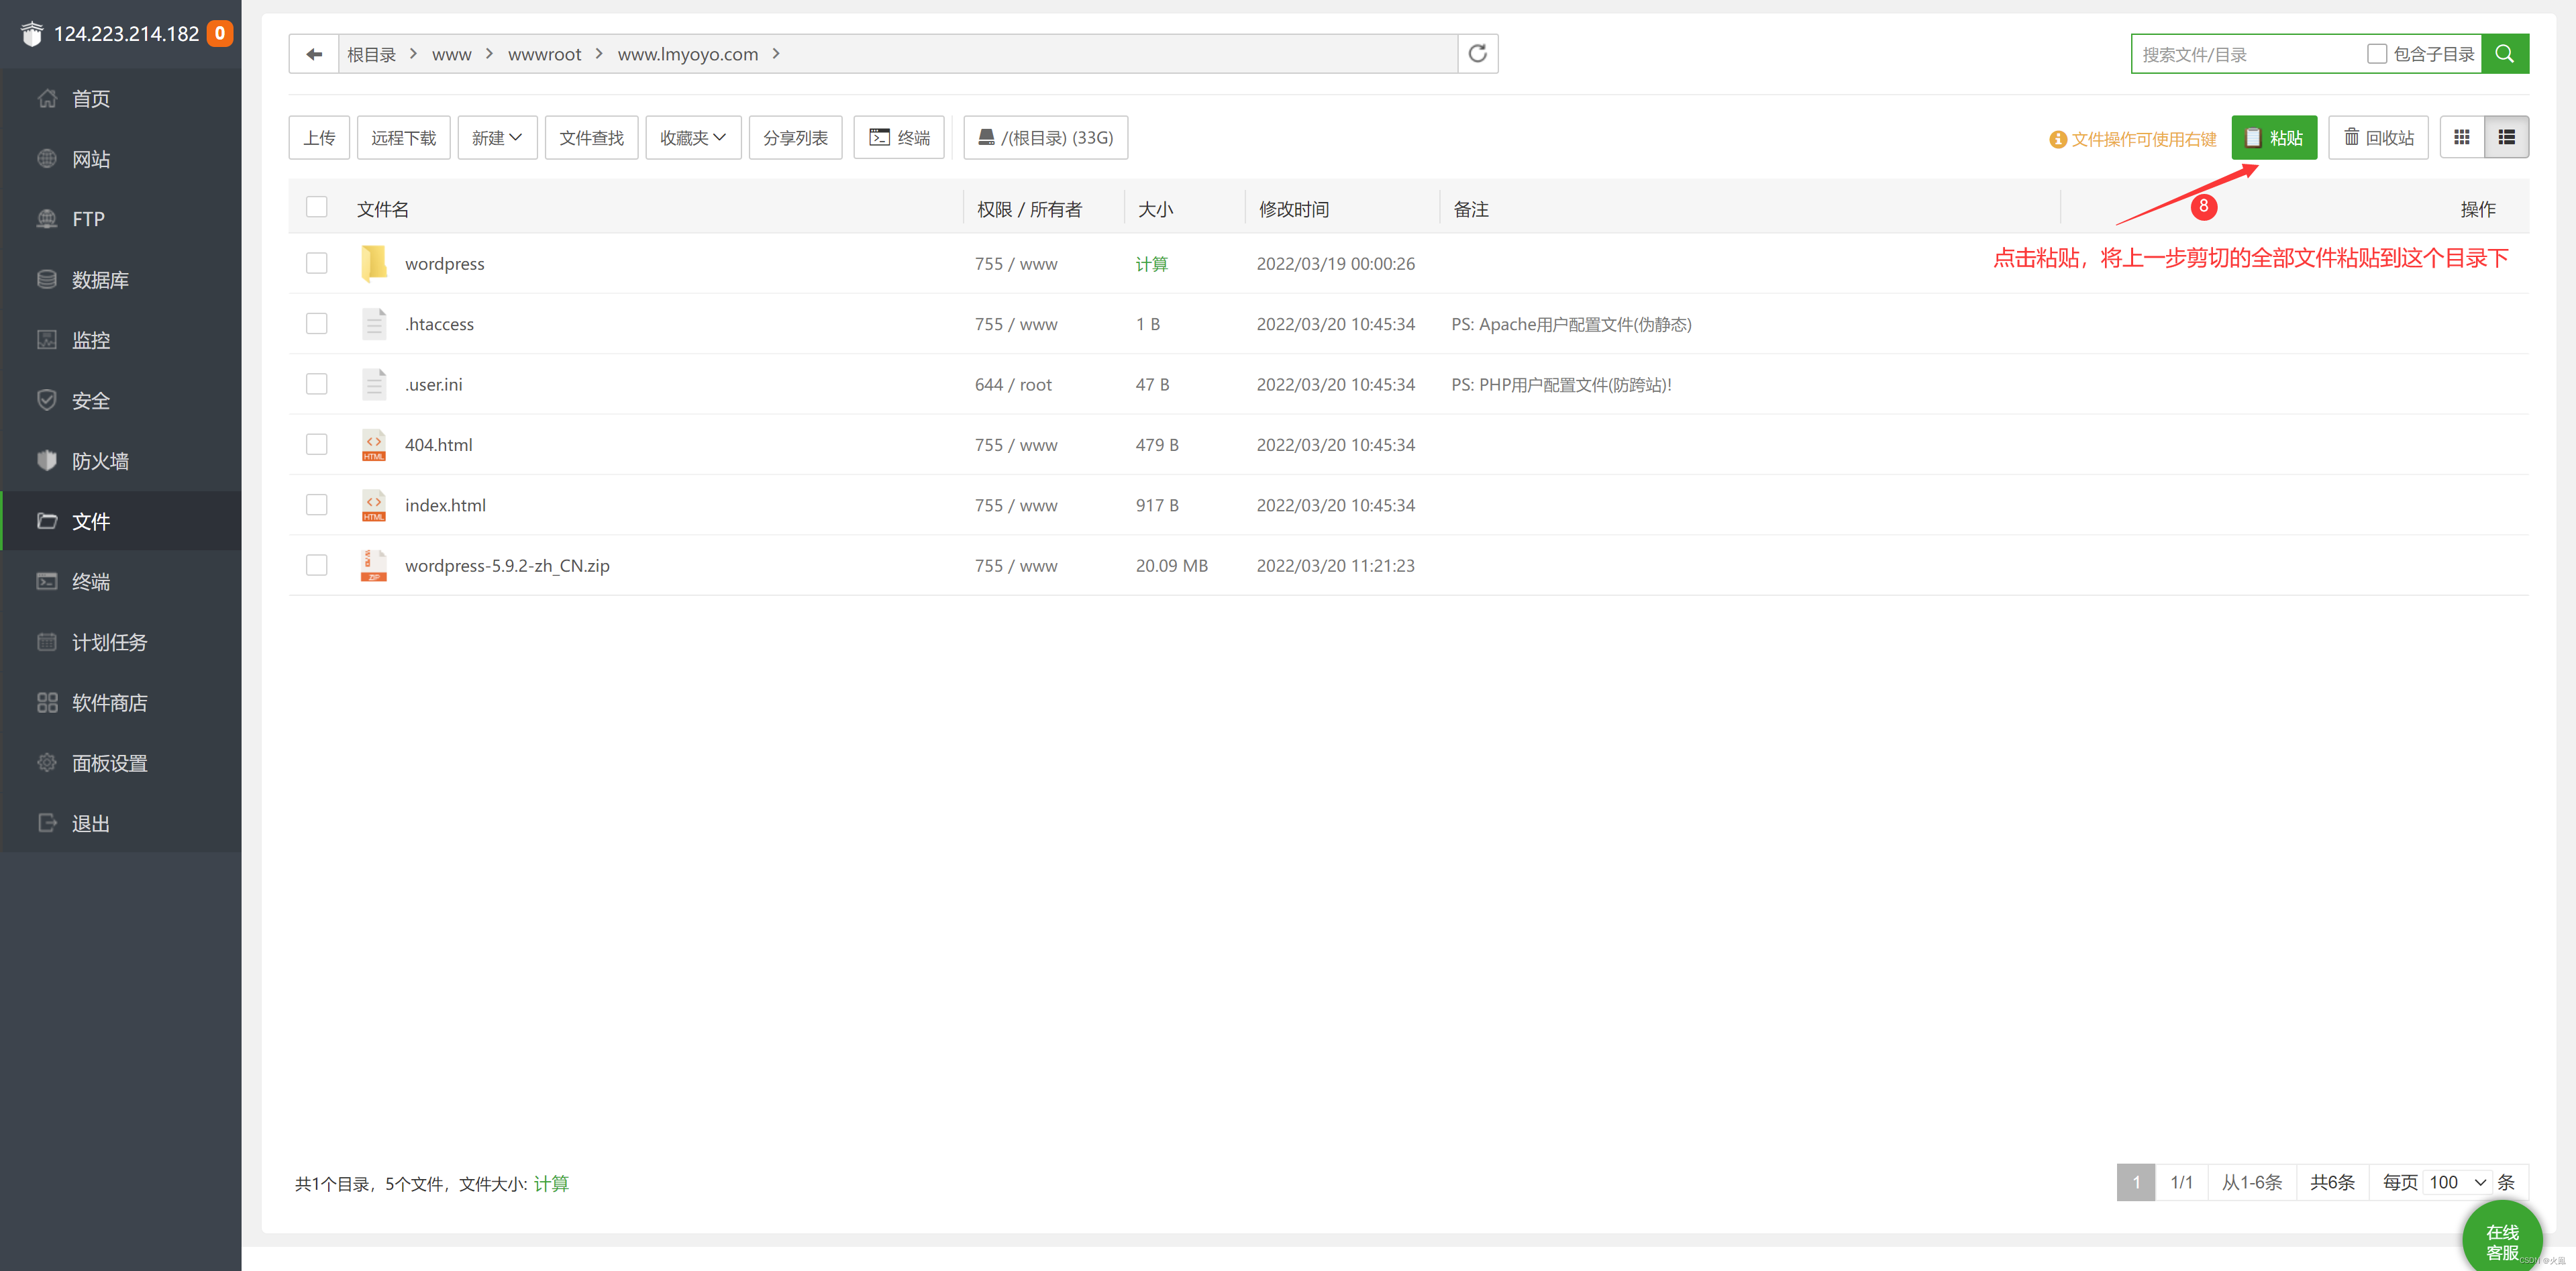
Task: Click the .htaccess file icon
Action: pyautogui.click(x=373, y=324)
